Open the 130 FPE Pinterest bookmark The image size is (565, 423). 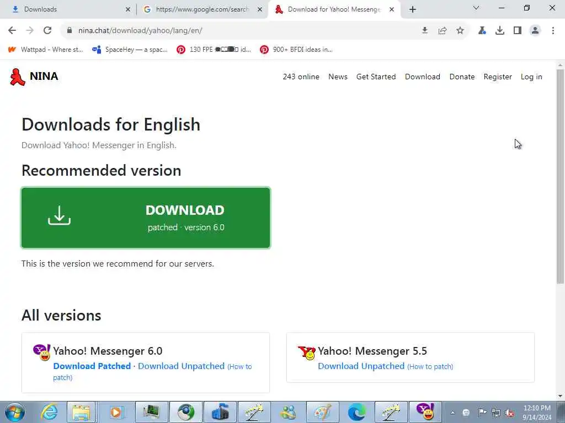tap(214, 50)
